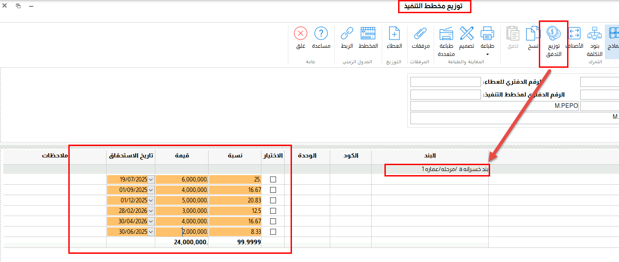Select checkbox for the 20.83 percent row
619x262 pixels.
pyautogui.click(x=273, y=201)
